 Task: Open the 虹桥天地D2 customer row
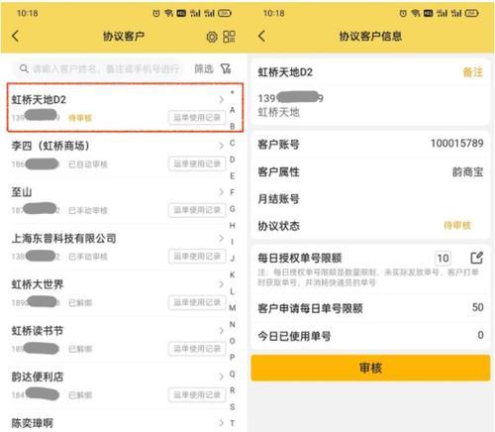(x=125, y=108)
